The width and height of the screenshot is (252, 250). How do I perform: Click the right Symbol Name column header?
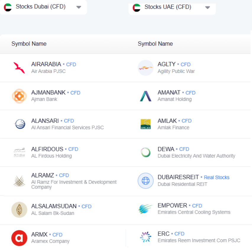click(x=155, y=44)
